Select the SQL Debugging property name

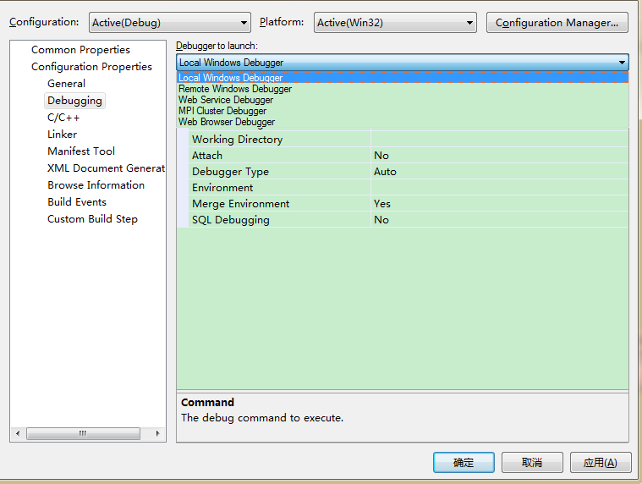click(x=231, y=220)
